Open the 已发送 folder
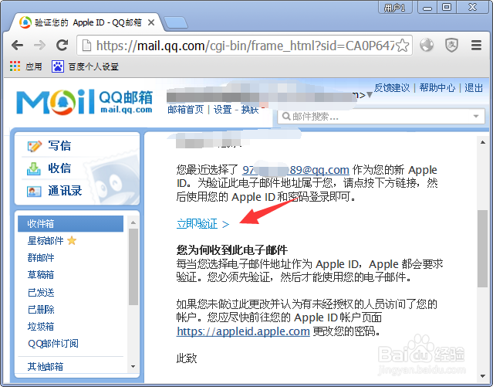 pos(41,293)
